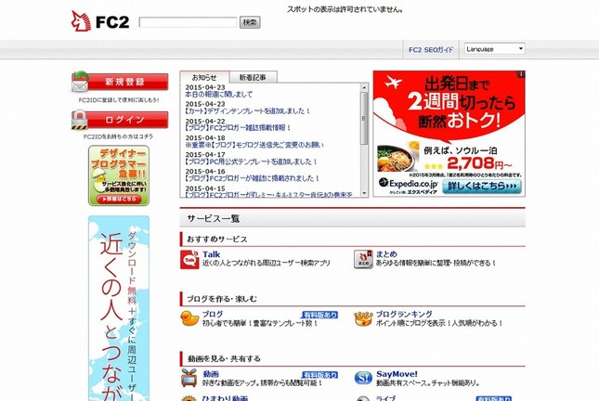The width and height of the screenshot is (599, 401).
Task: Focus the search text field beside FC2 logo
Action: click(188, 21)
